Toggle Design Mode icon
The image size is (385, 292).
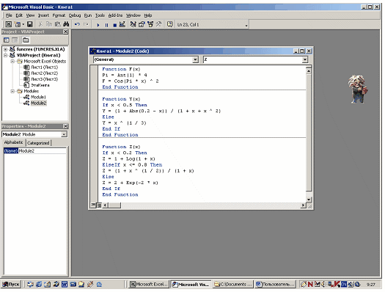click(x=122, y=24)
